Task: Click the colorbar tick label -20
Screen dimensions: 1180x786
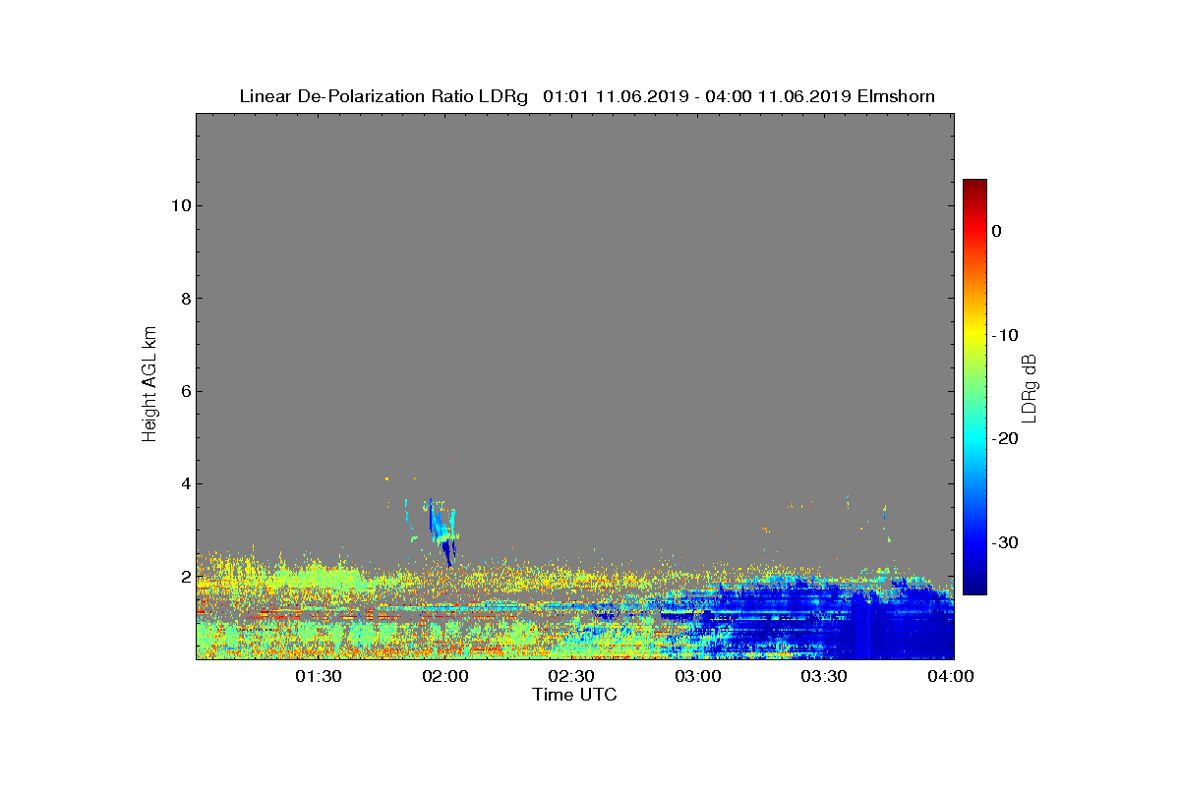Action: coord(1004,439)
